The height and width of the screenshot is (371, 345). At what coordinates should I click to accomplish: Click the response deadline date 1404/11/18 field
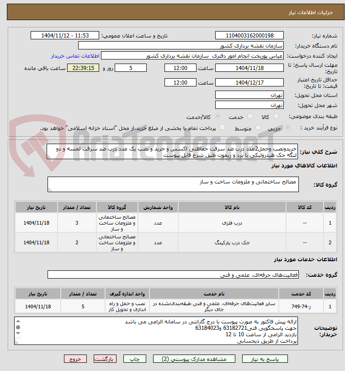pyautogui.click(x=249, y=68)
